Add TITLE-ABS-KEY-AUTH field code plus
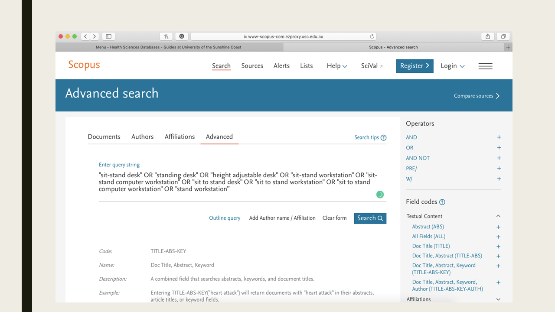The image size is (555, 312). [x=498, y=283]
